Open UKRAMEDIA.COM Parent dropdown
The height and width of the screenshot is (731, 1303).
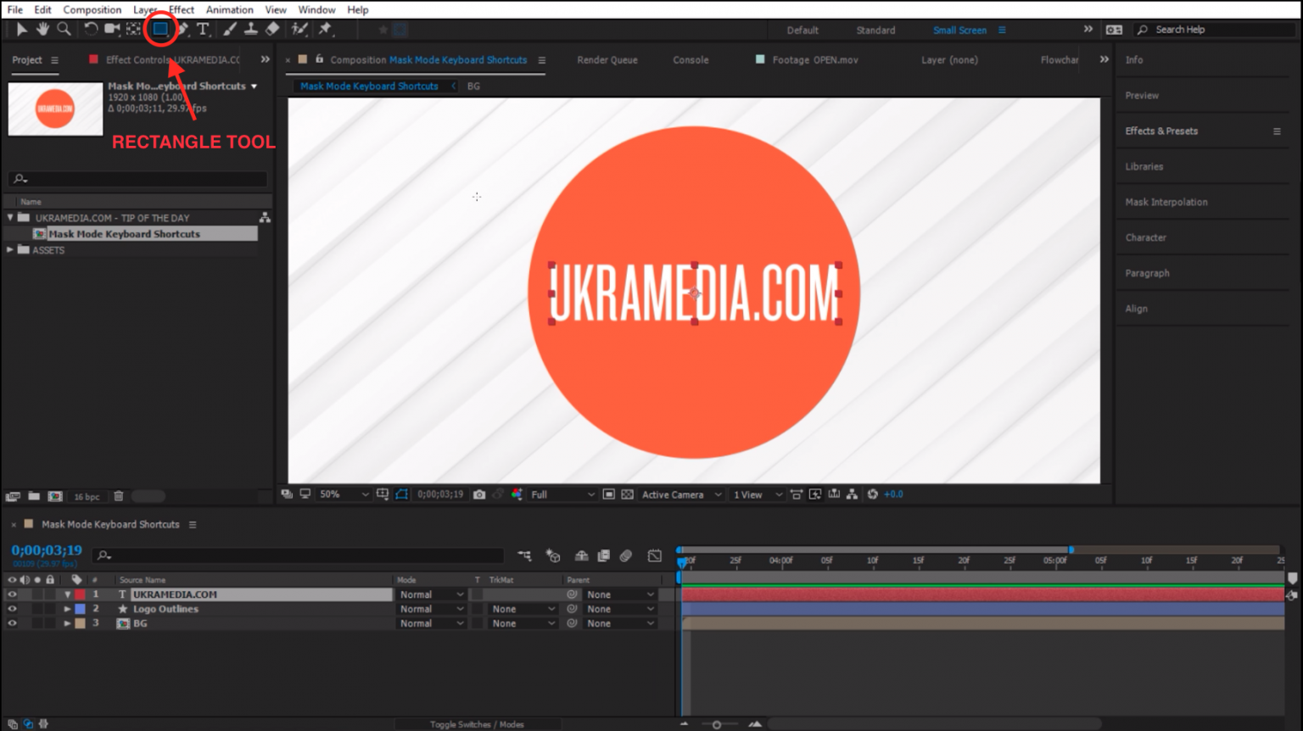coord(620,594)
